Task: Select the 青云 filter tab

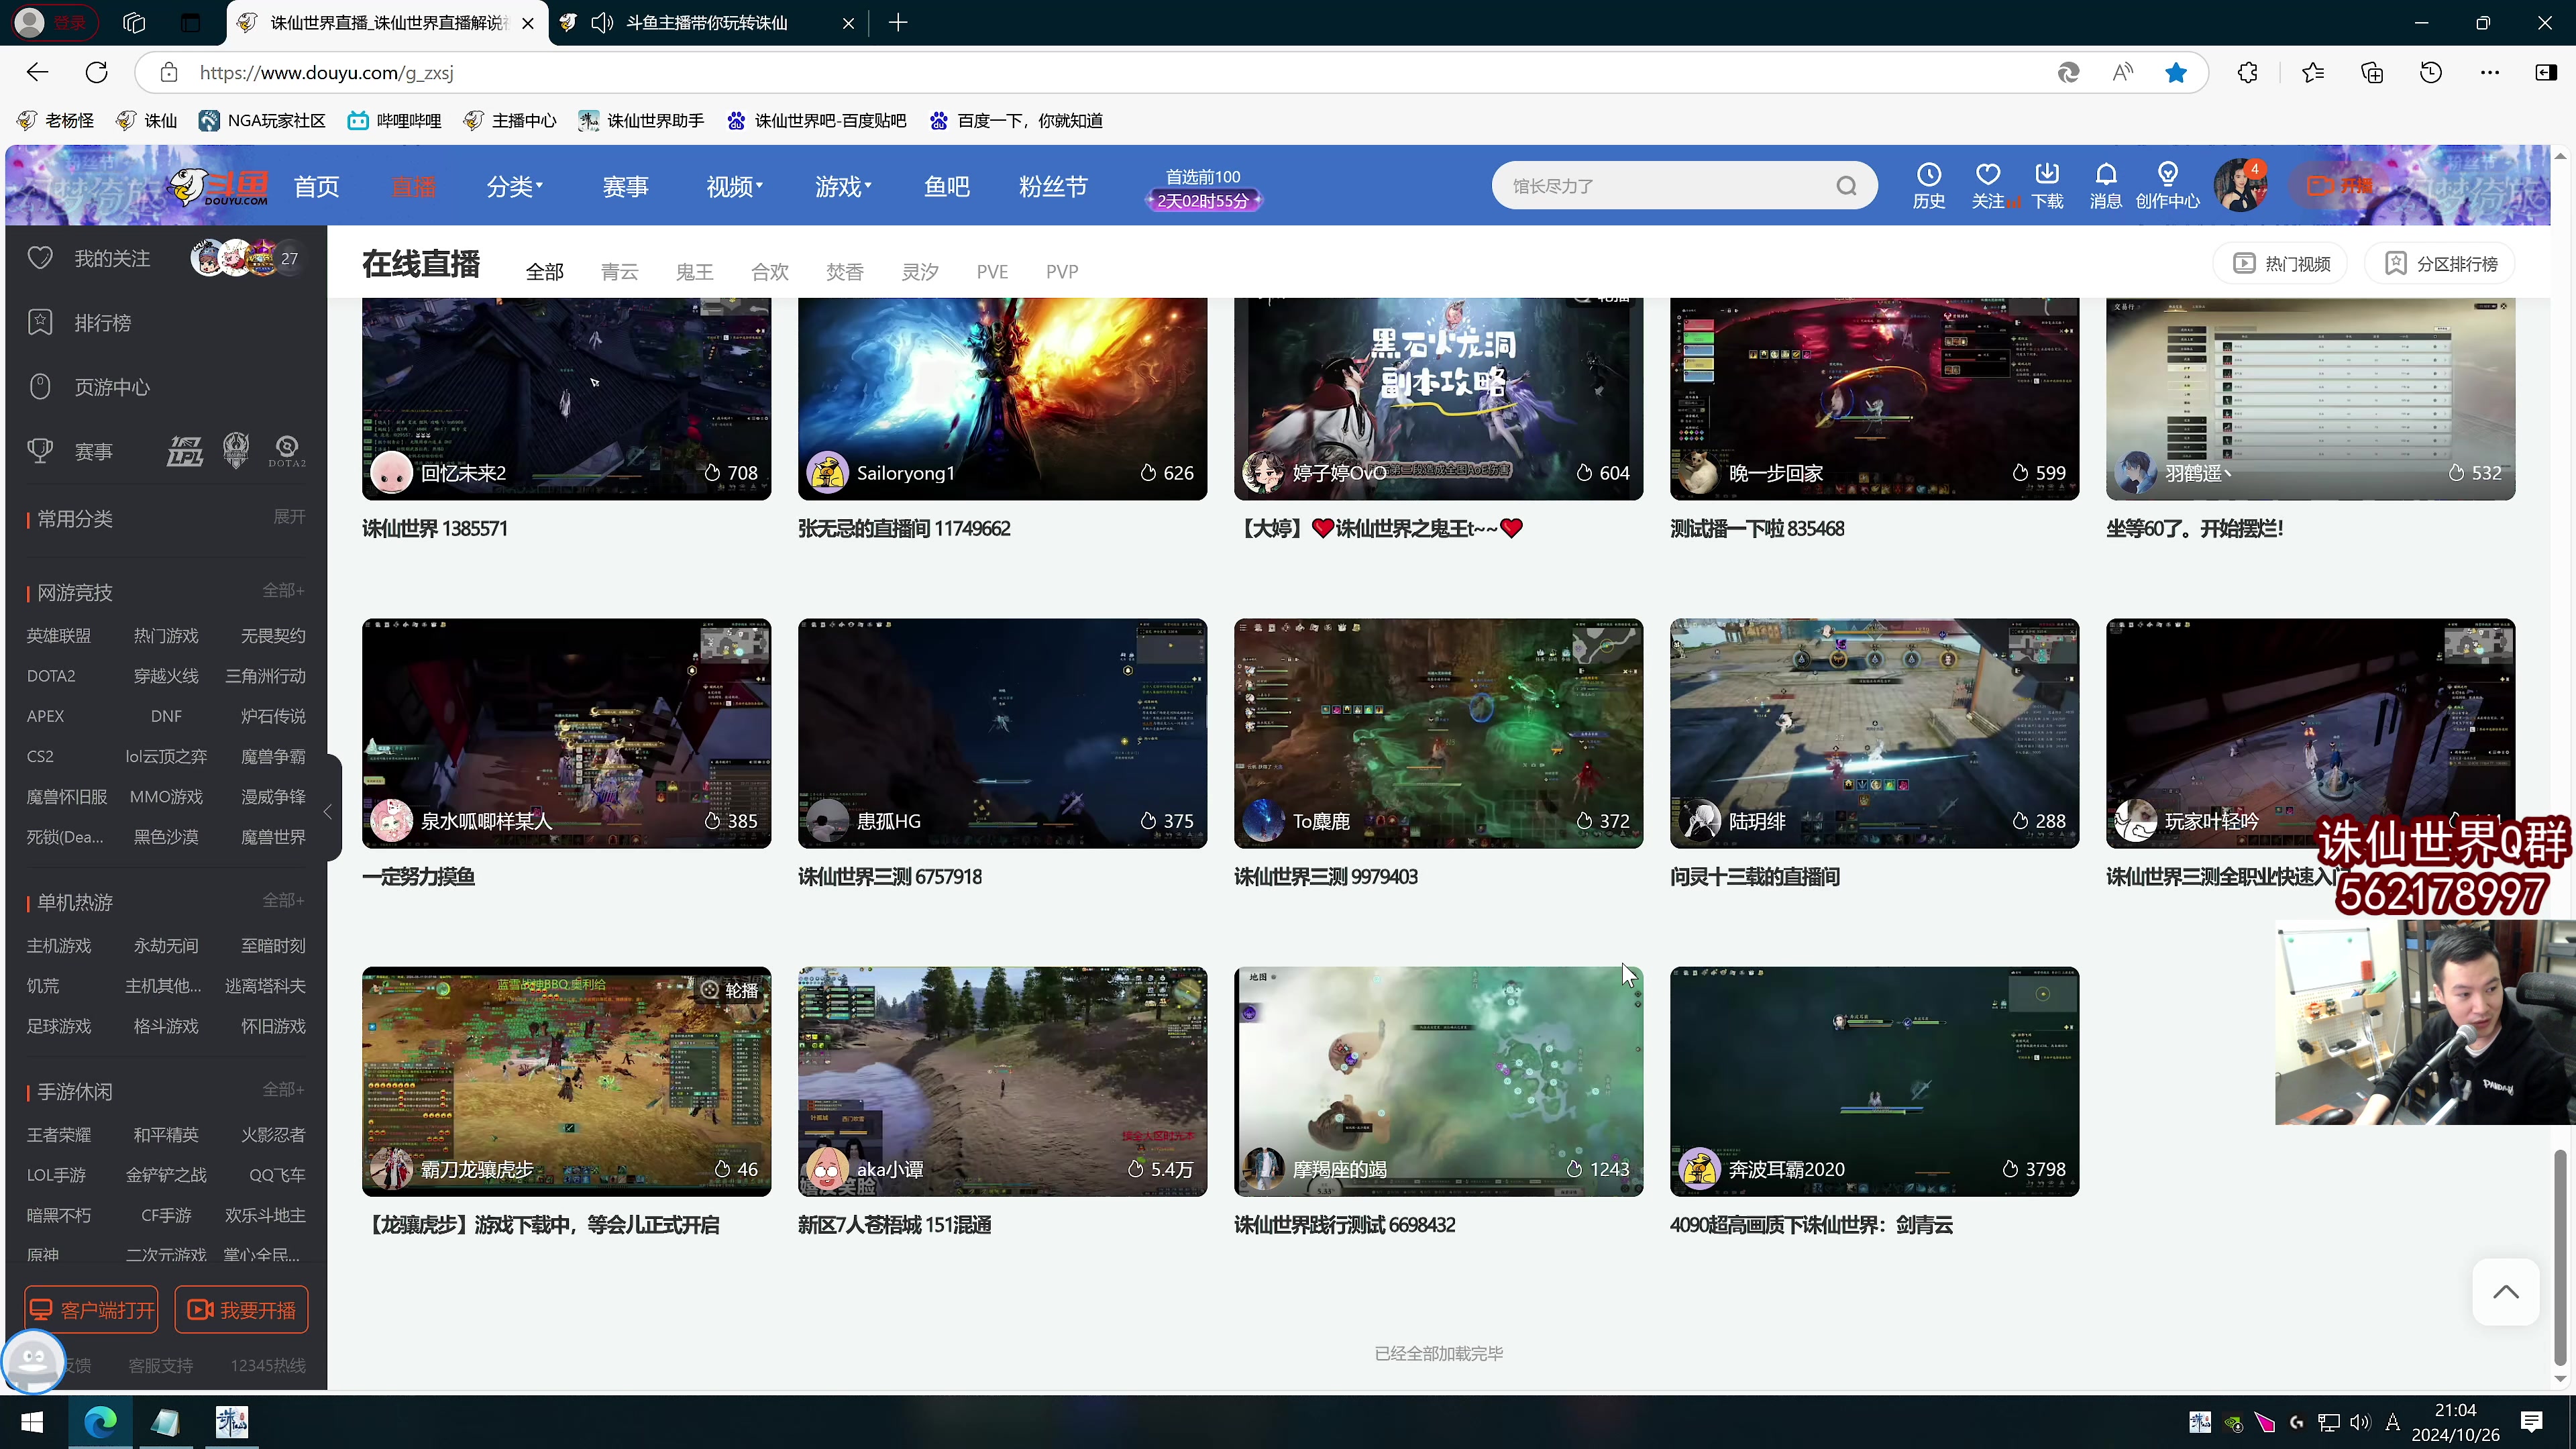Action: [x=619, y=272]
